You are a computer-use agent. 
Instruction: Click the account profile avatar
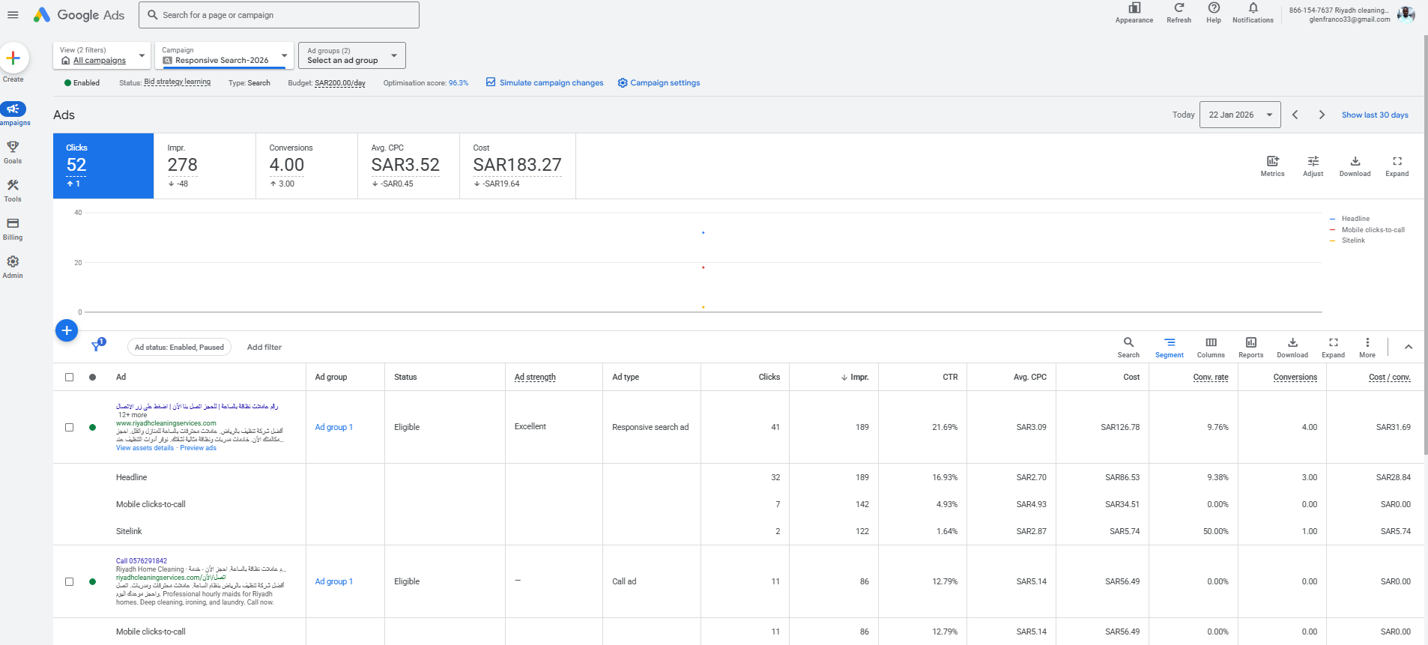1406,14
